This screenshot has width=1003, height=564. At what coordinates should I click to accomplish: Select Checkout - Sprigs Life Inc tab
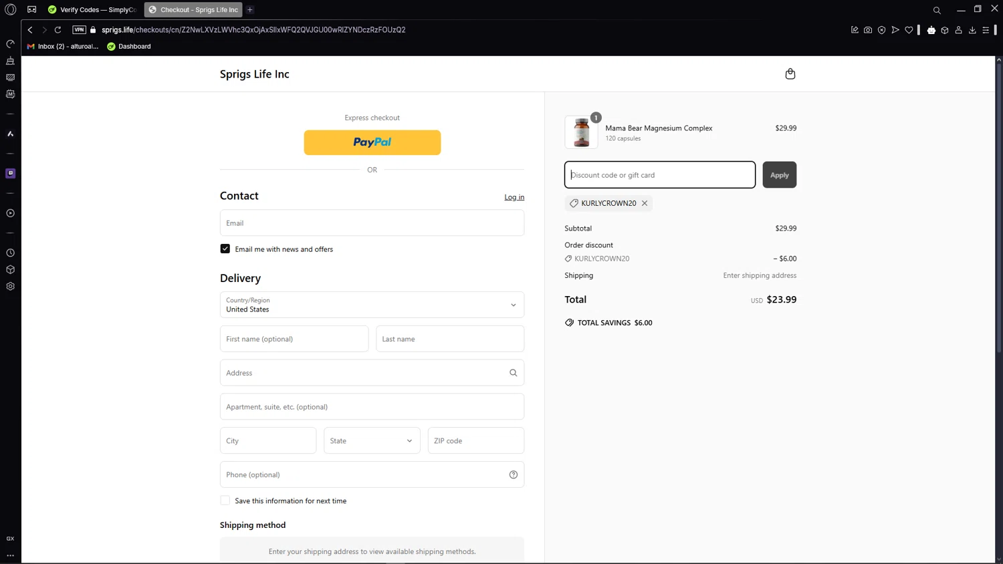tap(193, 9)
